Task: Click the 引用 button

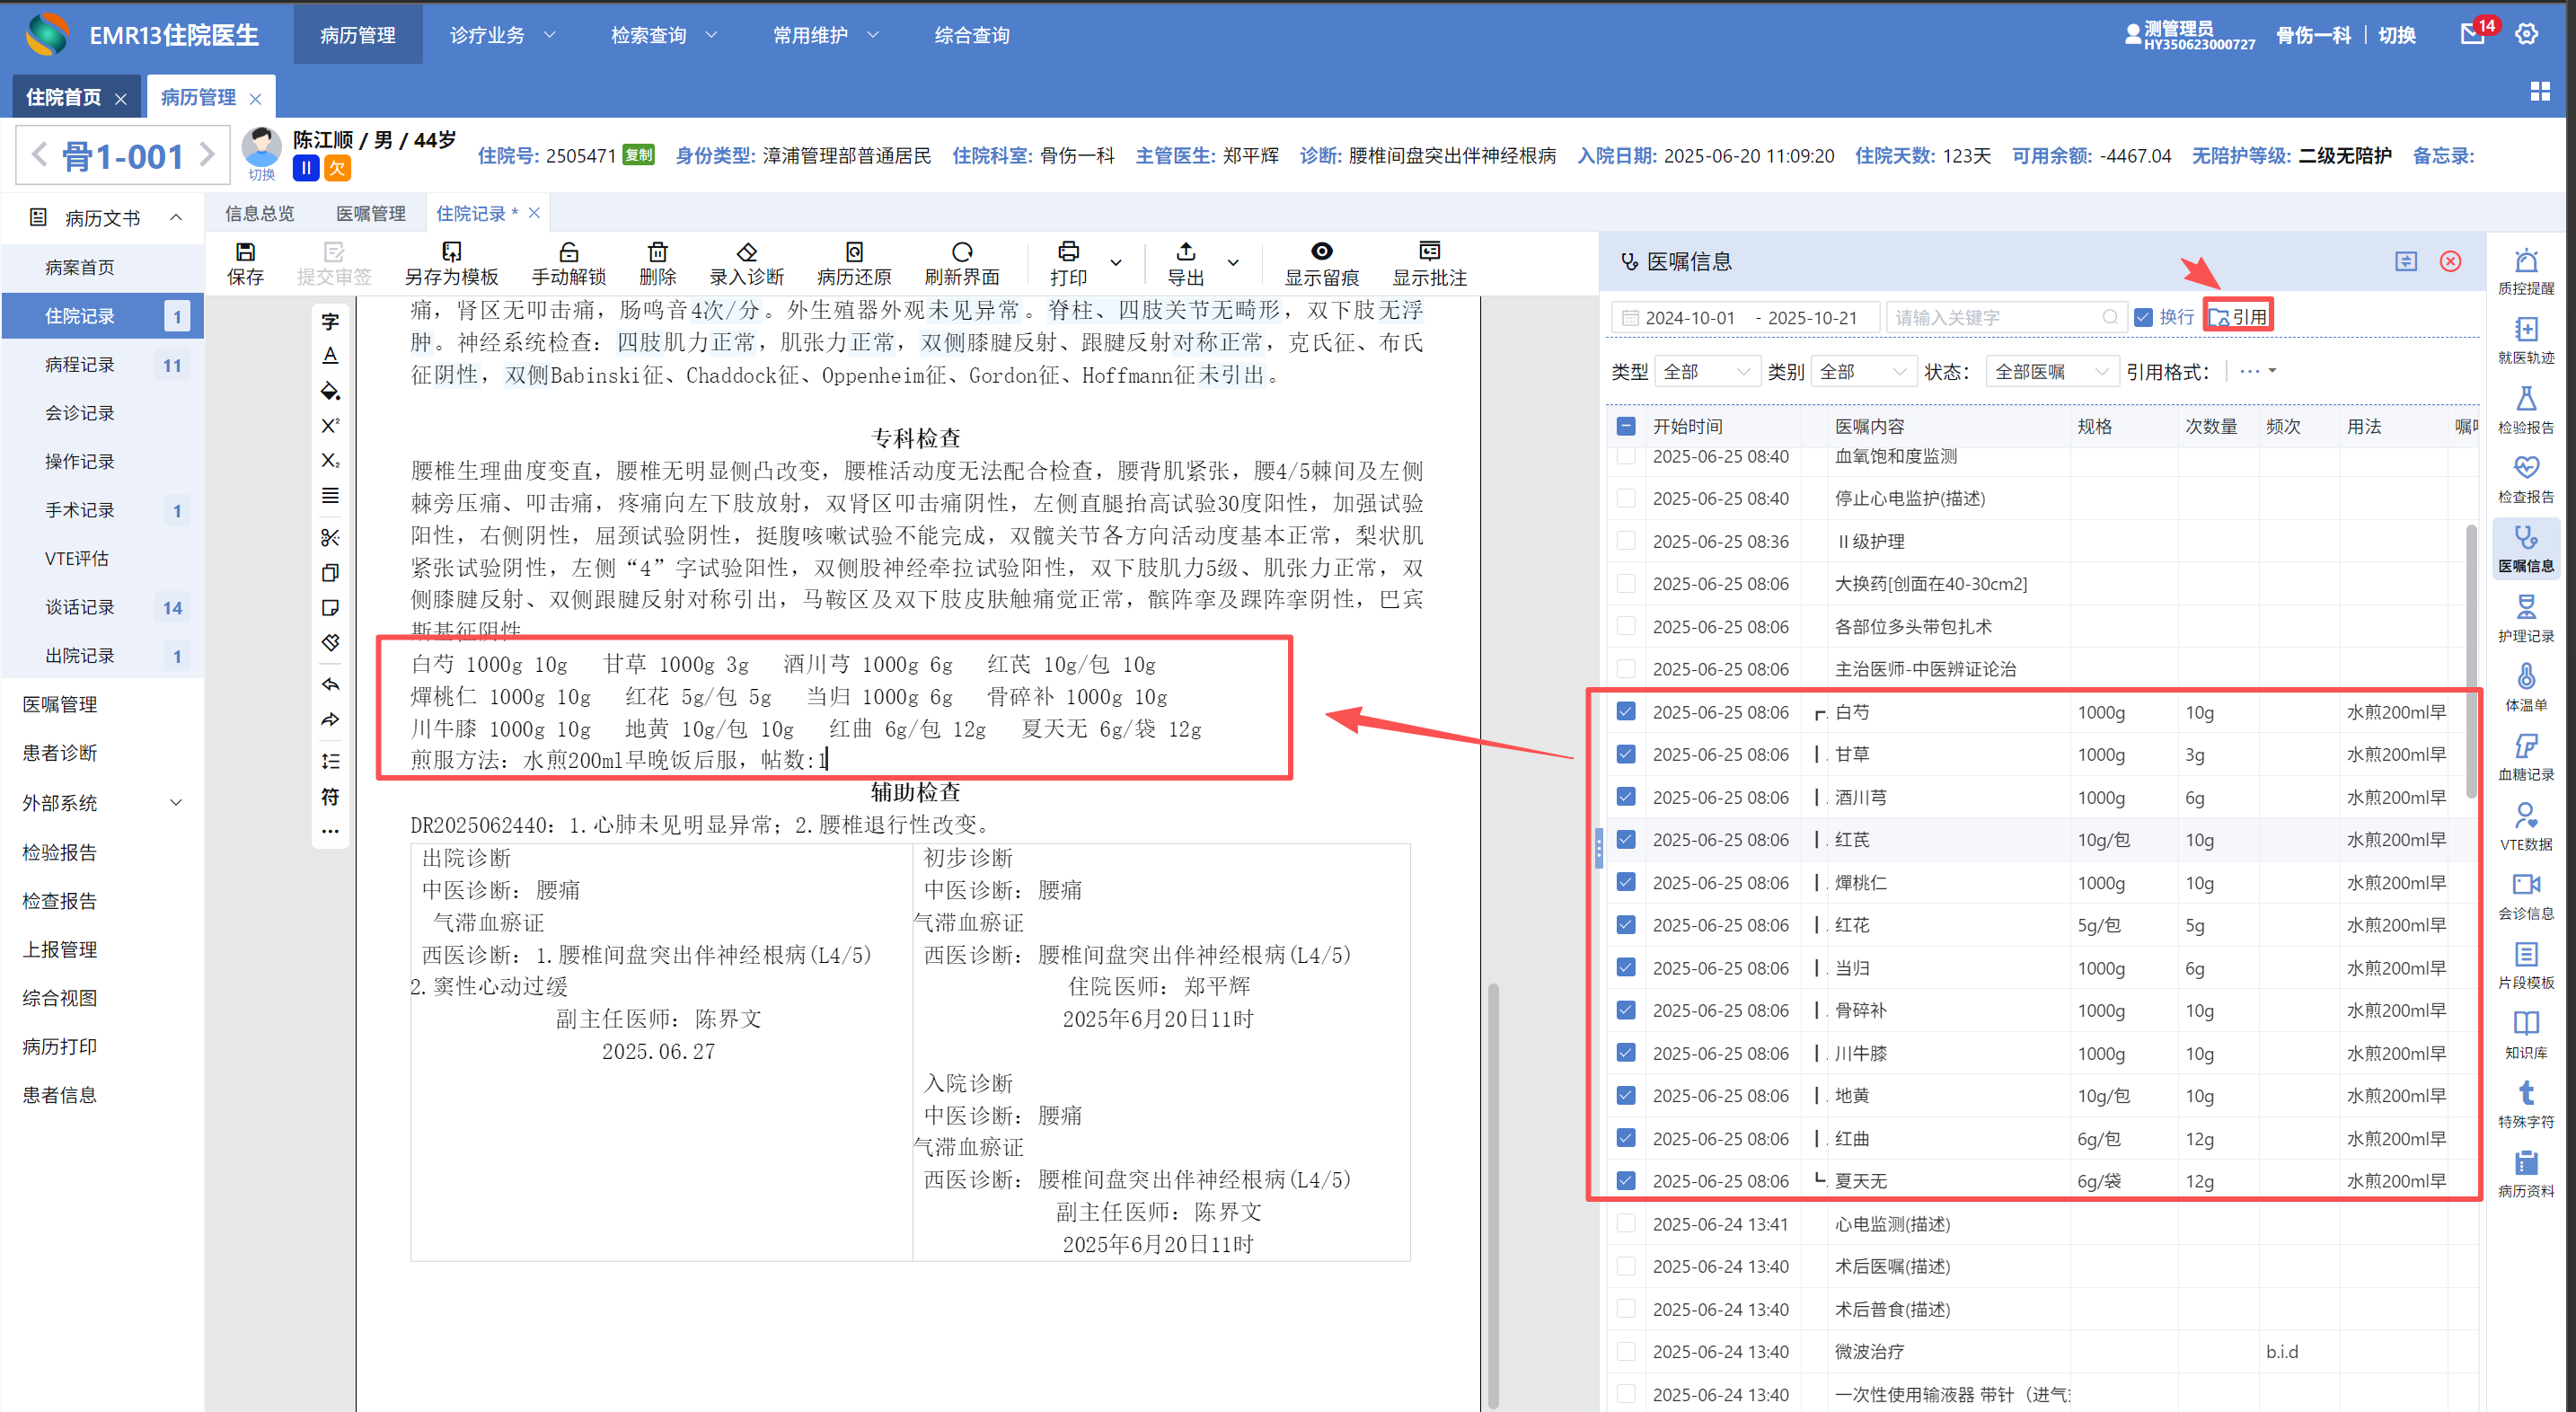Action: [x=2238, y=317]
